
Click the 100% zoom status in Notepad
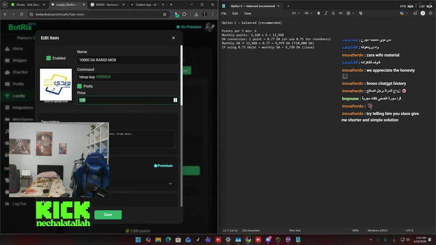[x=355, y=230]
